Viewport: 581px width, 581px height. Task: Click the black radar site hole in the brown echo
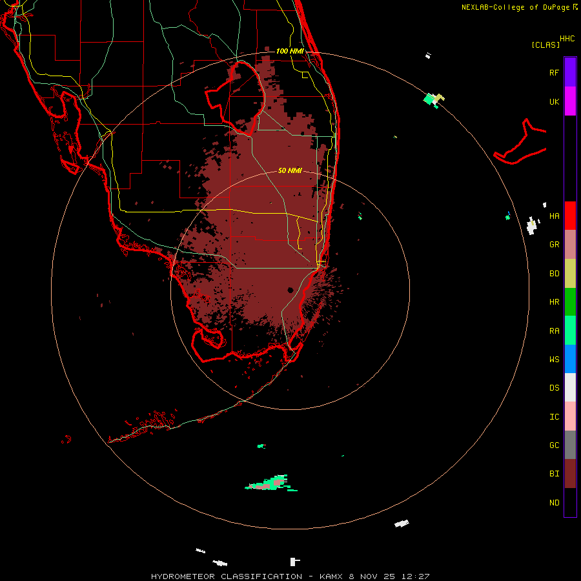(x=290, y=290)
